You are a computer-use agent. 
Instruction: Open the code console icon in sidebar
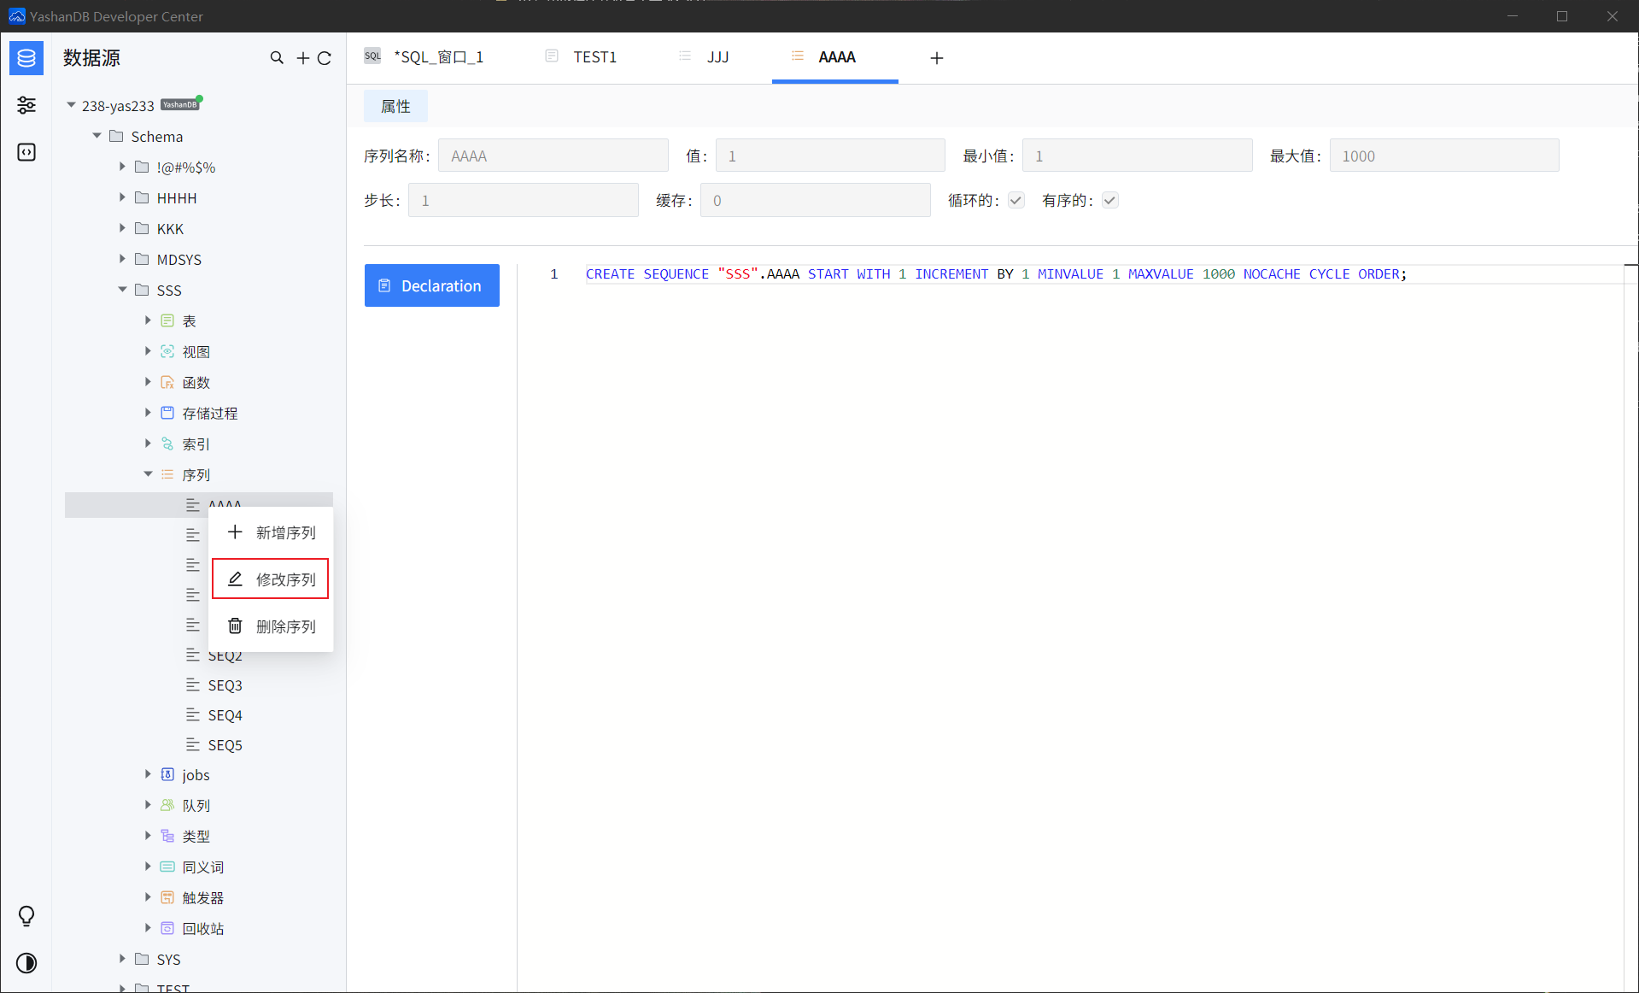[26, 152]
